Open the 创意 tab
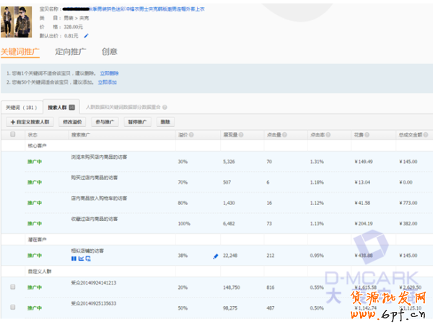 coord(109,52)
